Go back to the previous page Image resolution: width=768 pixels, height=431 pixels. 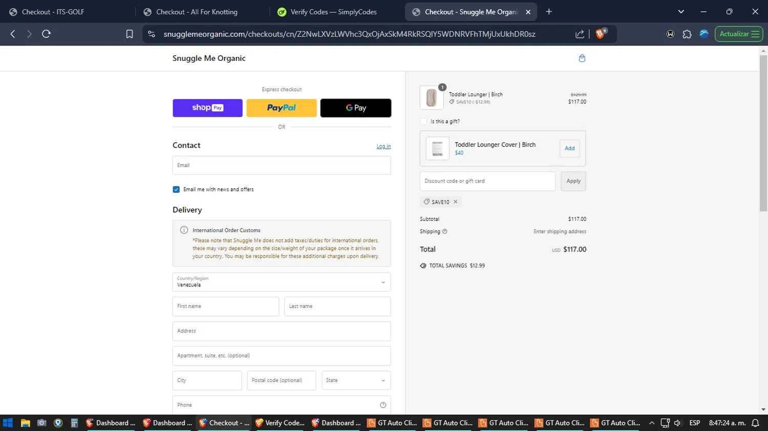pos(13,34)
